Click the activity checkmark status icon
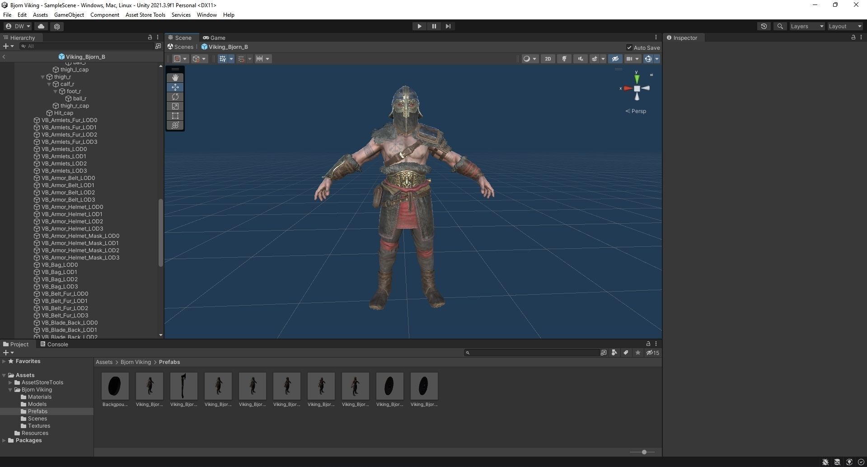The height and width of the screenshot is (467, 867). tap(861, 462)
